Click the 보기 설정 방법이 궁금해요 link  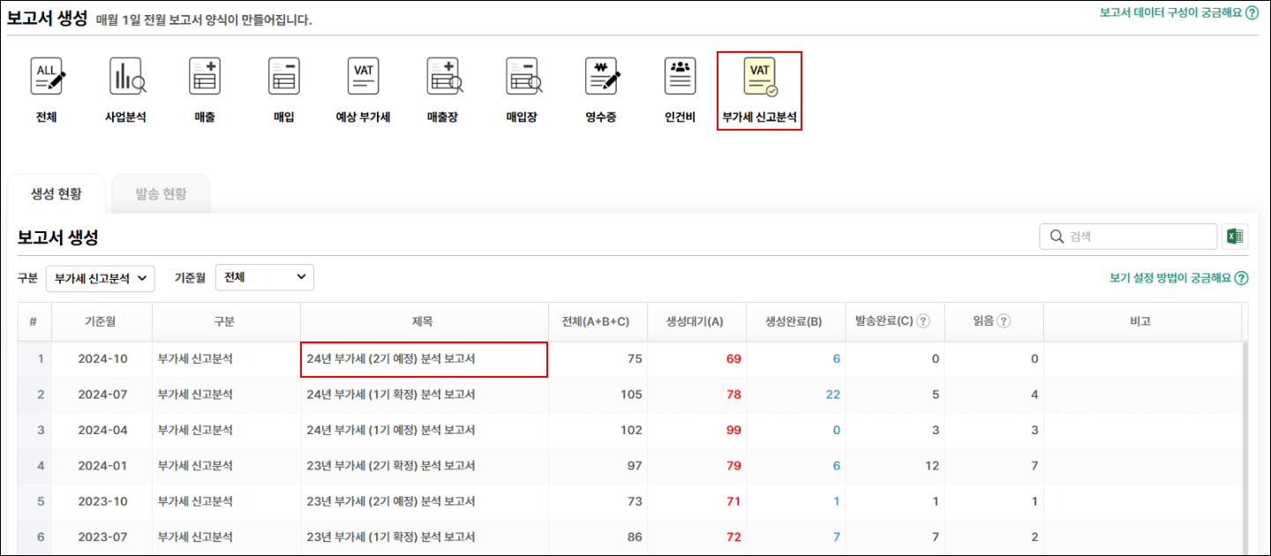1177,278
